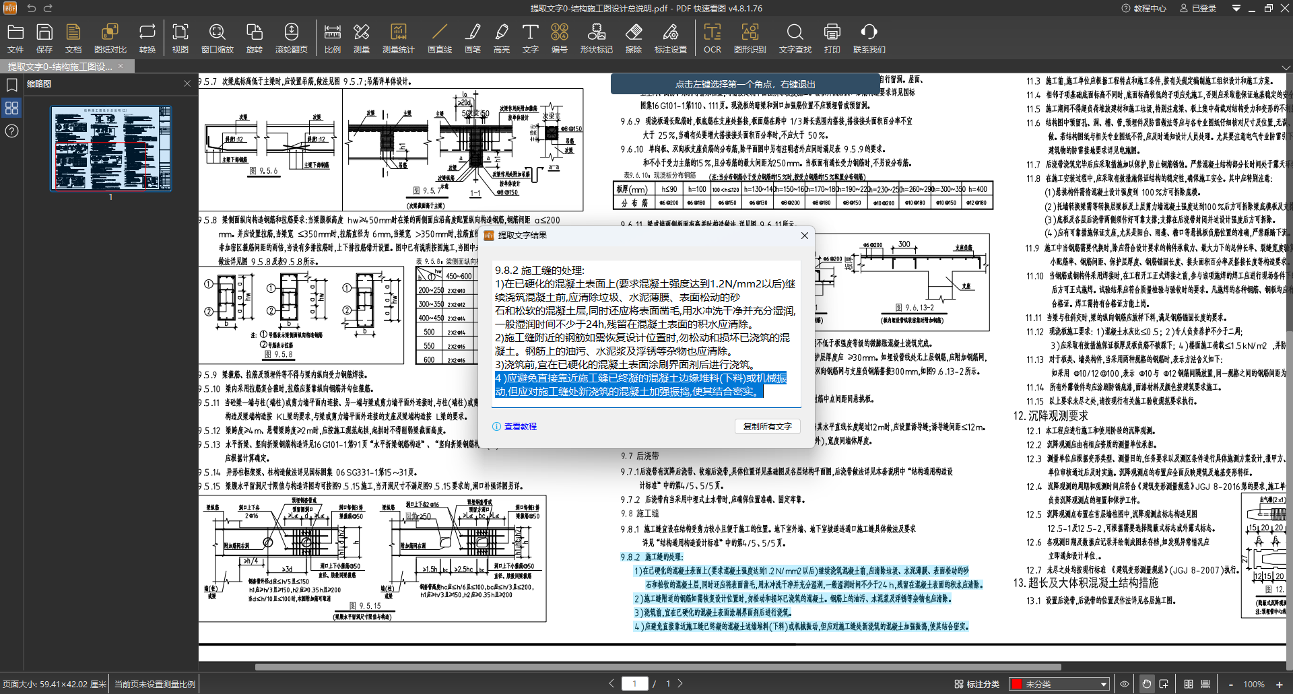The width and height of the screenshot is (1293, 694).
Task: Switch to the thumbnails grid sidebar panel
Action: (11, 108)
